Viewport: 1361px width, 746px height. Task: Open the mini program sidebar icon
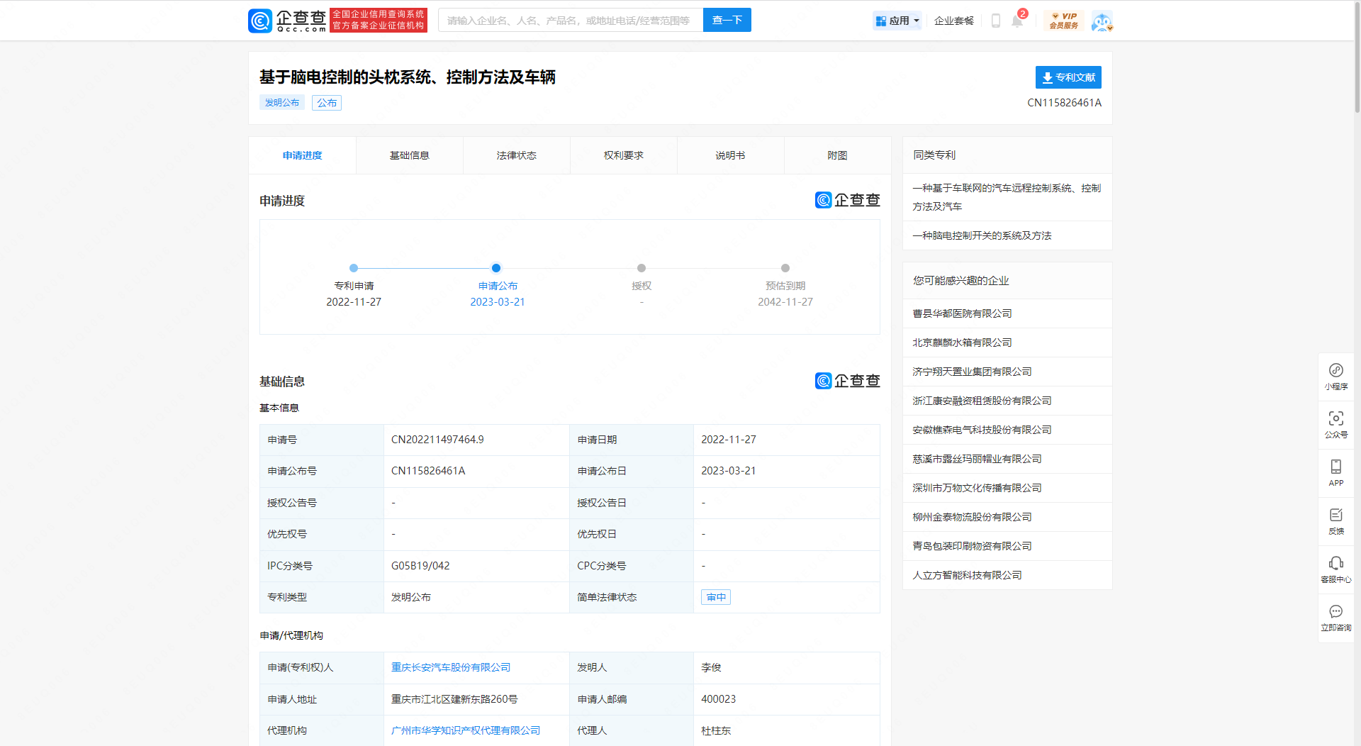click(1336, 377)
